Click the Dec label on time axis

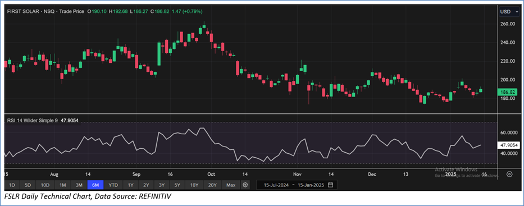[372, 174]
